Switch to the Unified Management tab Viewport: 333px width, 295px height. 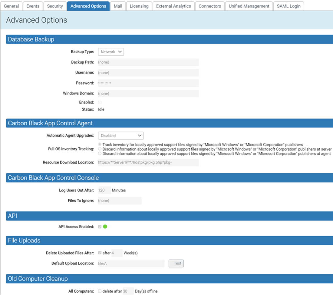[x=249, y=6]
